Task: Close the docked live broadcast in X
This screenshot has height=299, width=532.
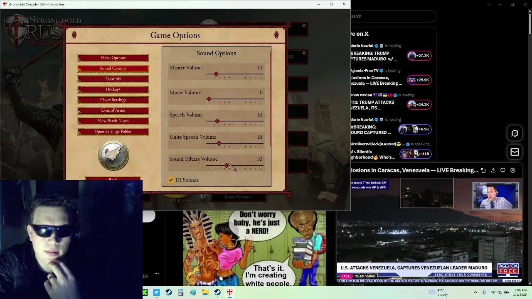Action: [x=512, y=170]
